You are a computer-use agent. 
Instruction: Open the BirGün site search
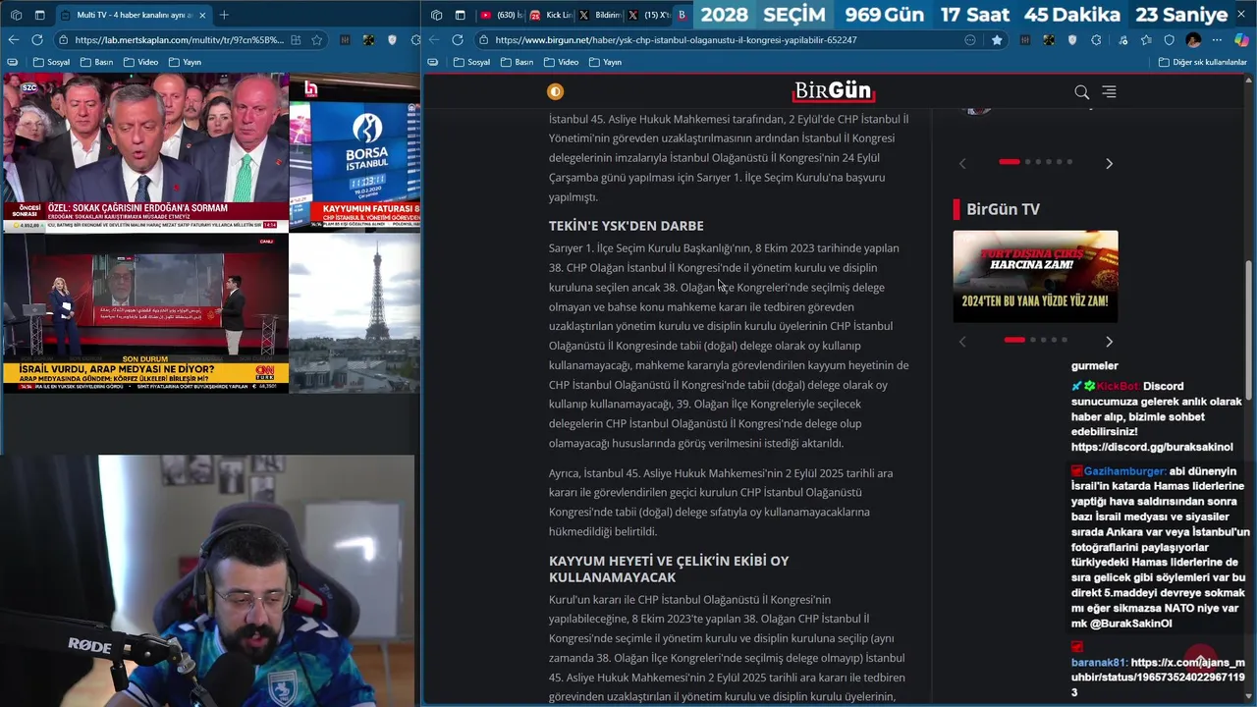pos(1081,92)
